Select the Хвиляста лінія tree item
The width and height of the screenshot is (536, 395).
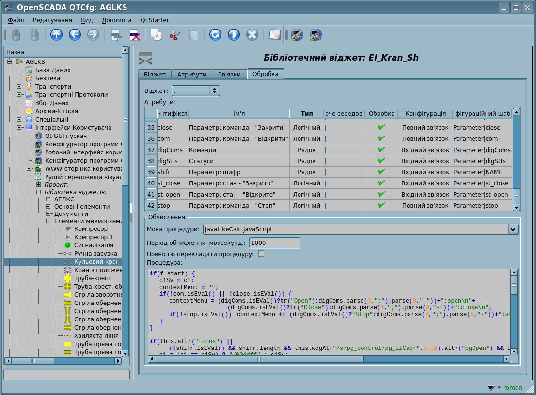point(96,335)
